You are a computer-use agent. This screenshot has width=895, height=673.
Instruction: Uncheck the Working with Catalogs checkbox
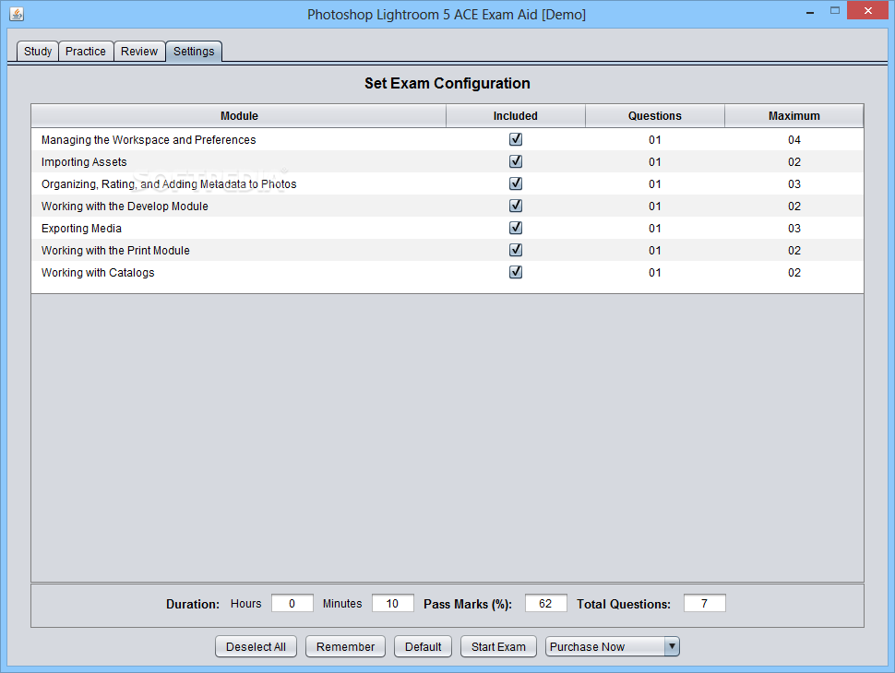(516, 272)
